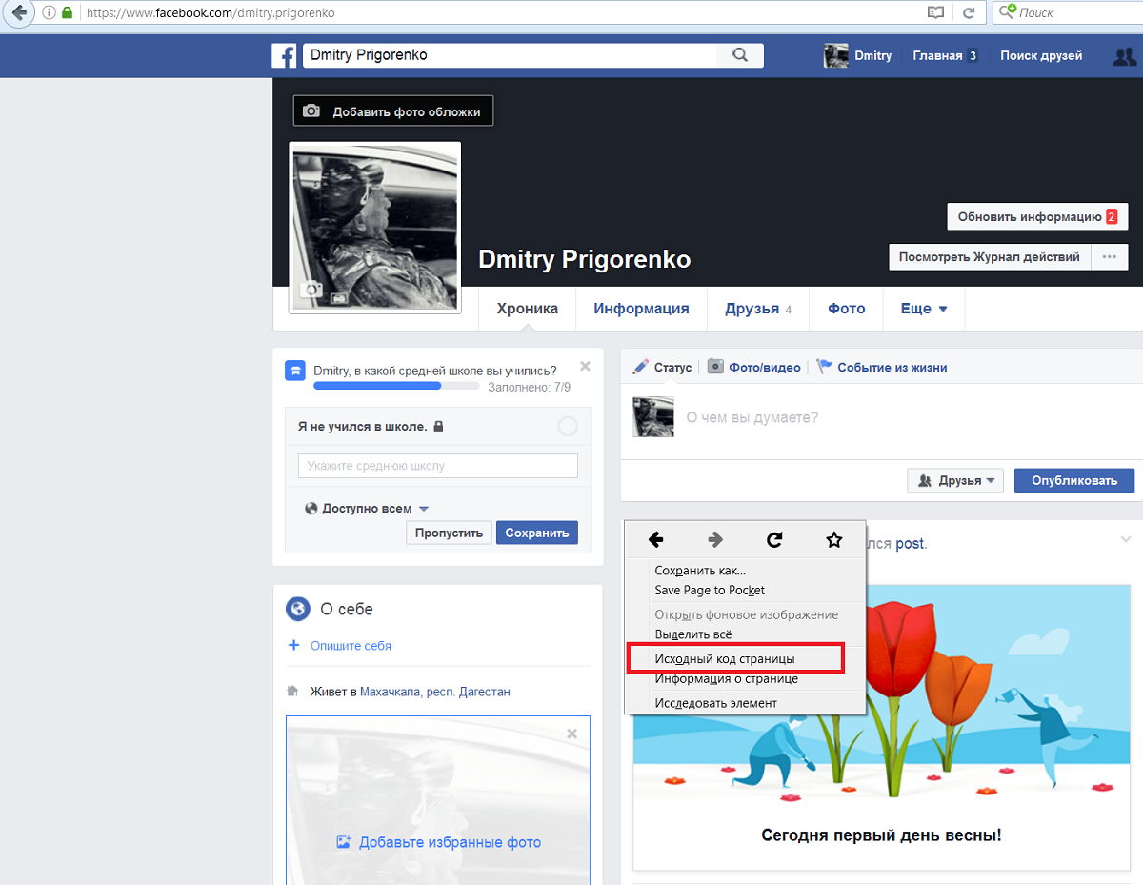The width and height of the screenshot is (1143, 885).
Task: Open the 'Поиск друзей' link
Action: click(x=1041, y=56)
